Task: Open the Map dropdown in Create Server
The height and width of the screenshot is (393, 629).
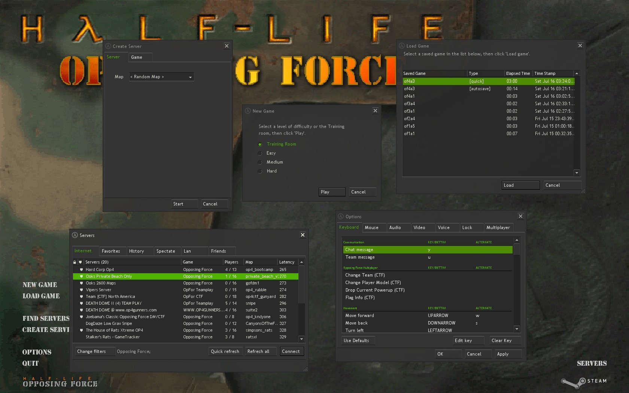Action: pos(190,76)
